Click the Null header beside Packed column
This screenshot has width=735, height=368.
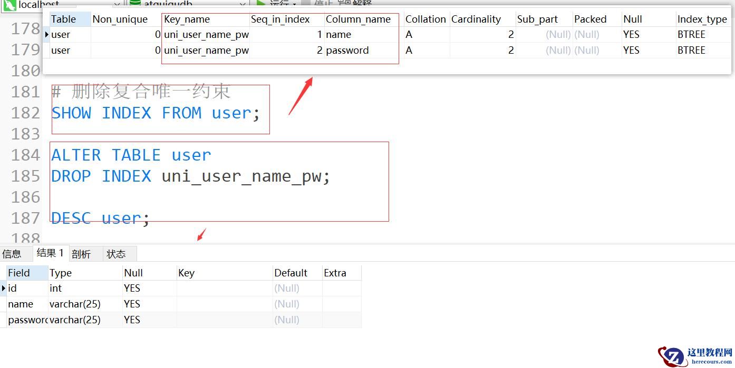click(649, 19)
